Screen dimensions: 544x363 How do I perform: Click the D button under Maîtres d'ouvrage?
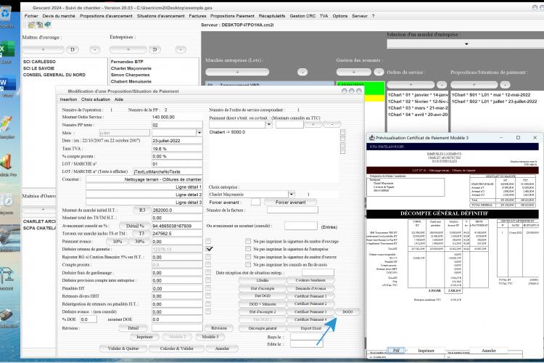[x=73, y=49]
